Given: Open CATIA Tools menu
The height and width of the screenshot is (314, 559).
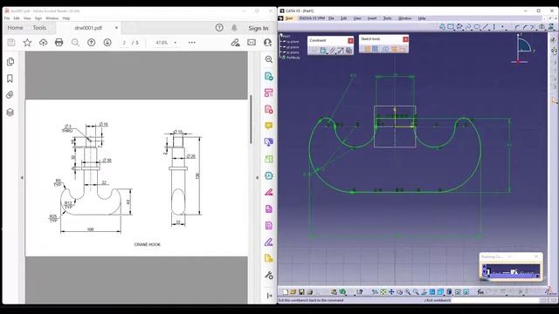Looking at the screenshot, I should point(387,18).
